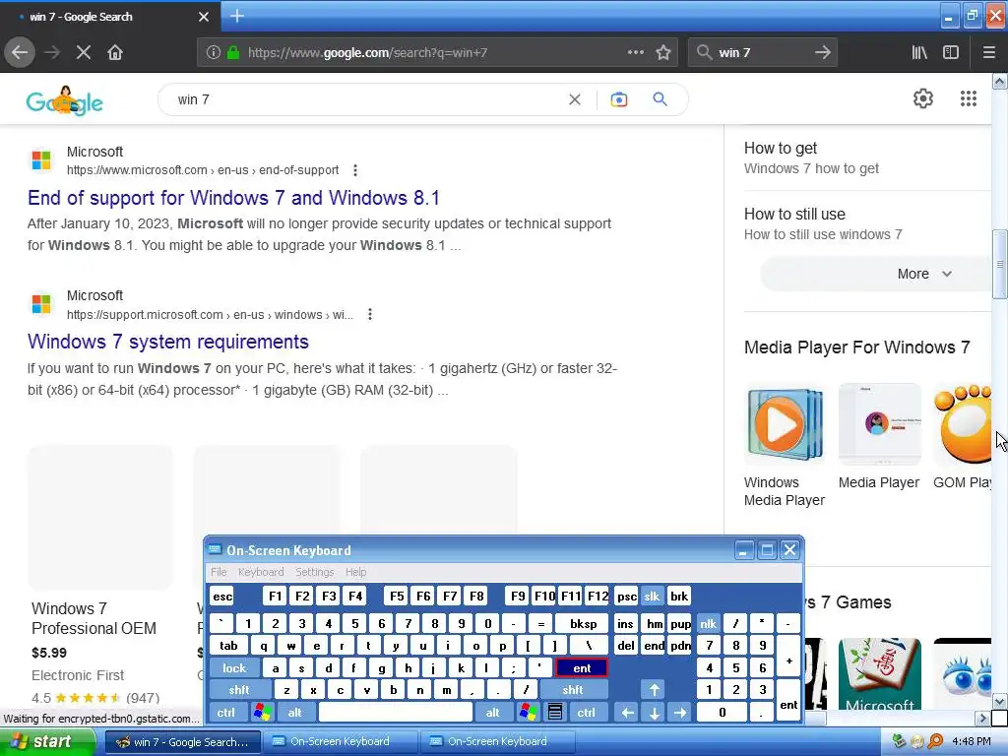Toggle the right ctrl key
The image size is (1008, 756).
click(x=586, y=713)
